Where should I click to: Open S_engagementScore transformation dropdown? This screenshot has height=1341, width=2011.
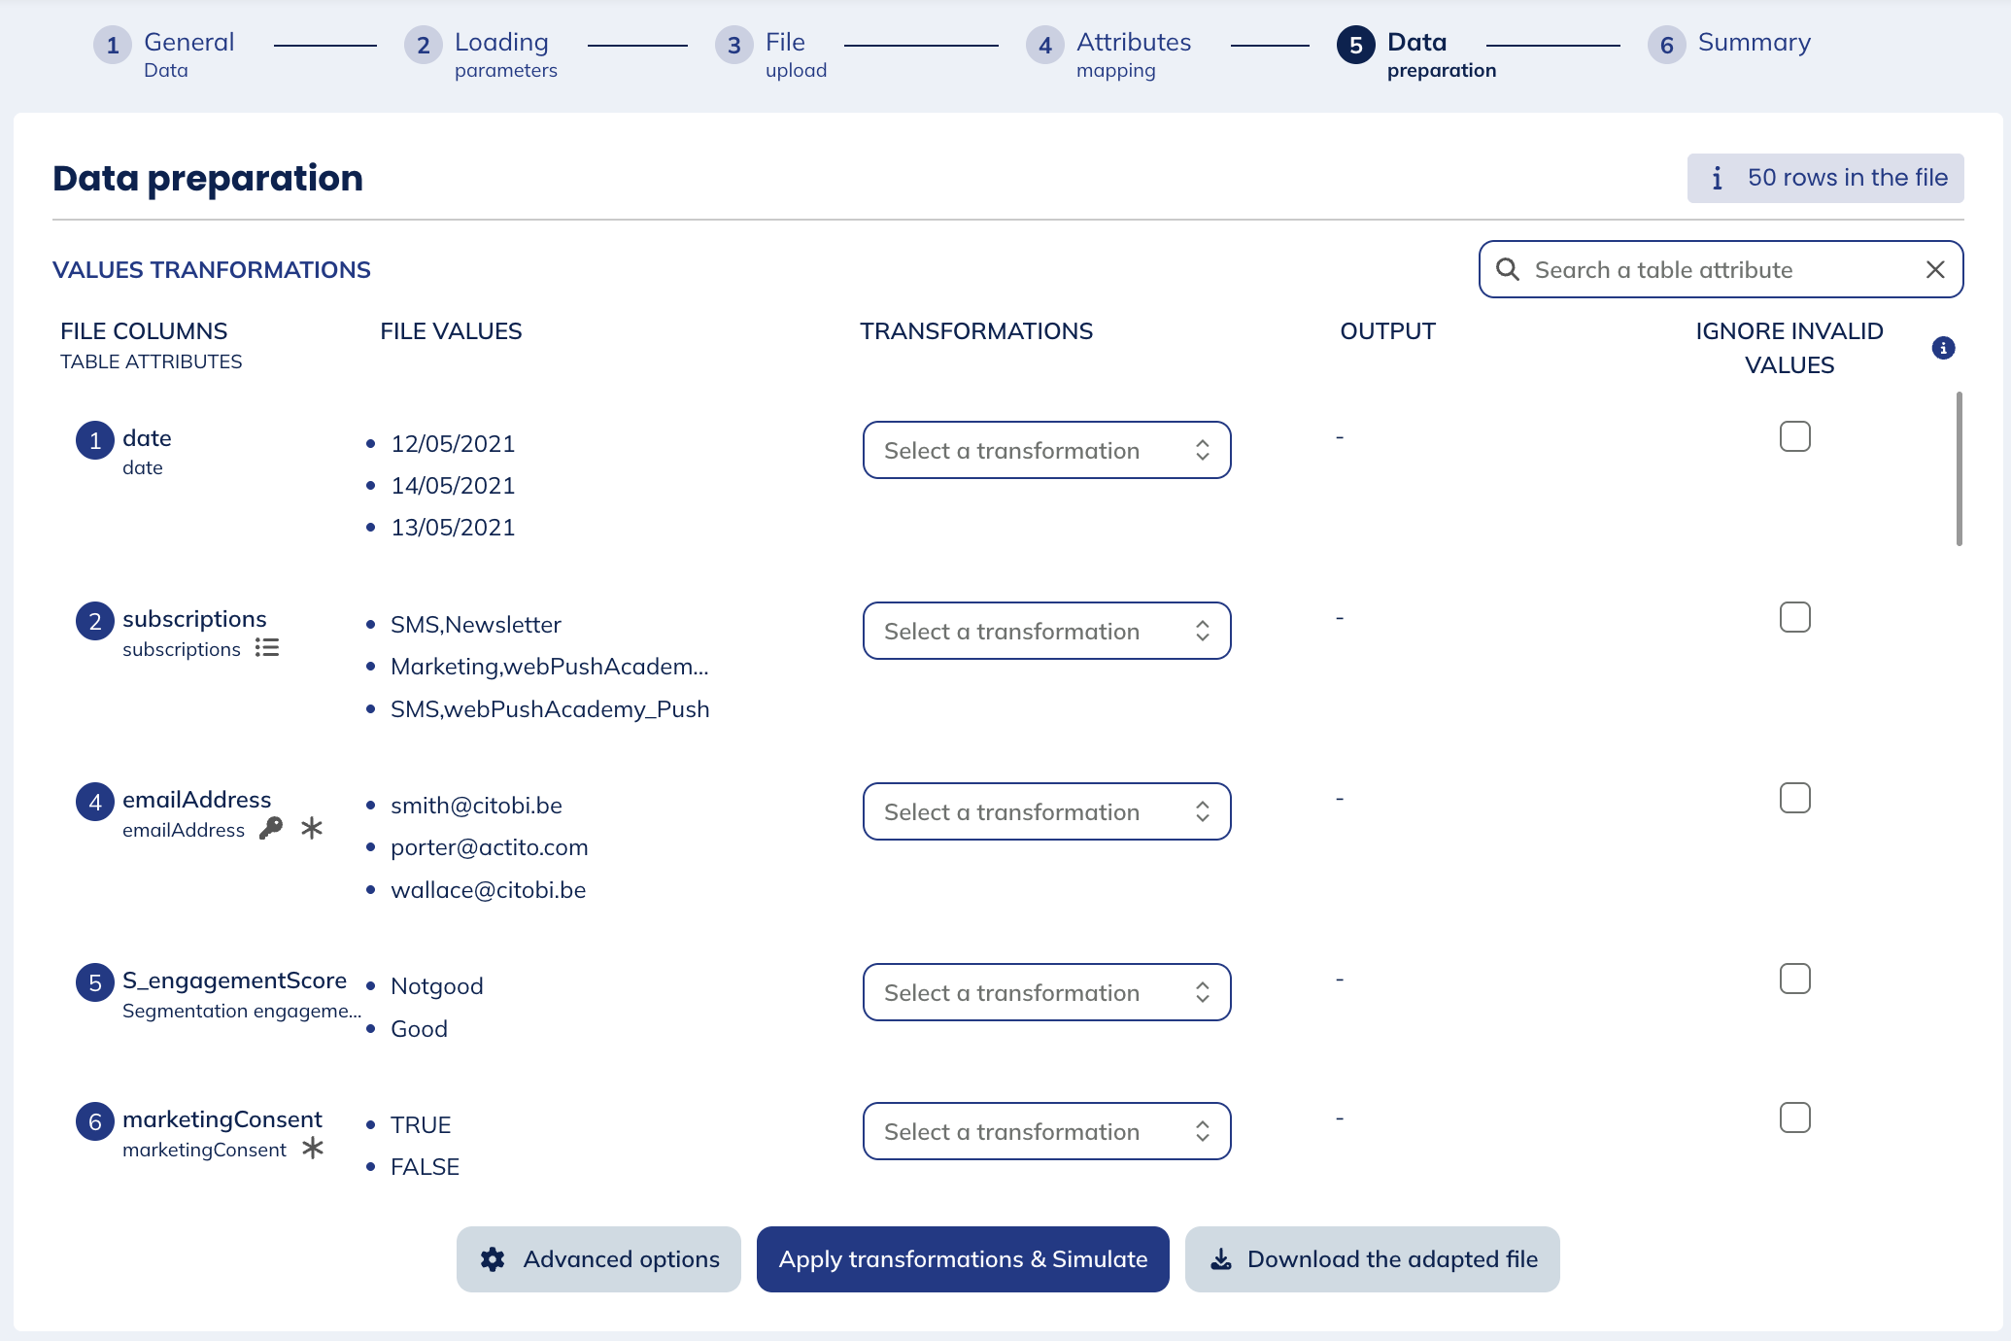tap(1046, 991)
